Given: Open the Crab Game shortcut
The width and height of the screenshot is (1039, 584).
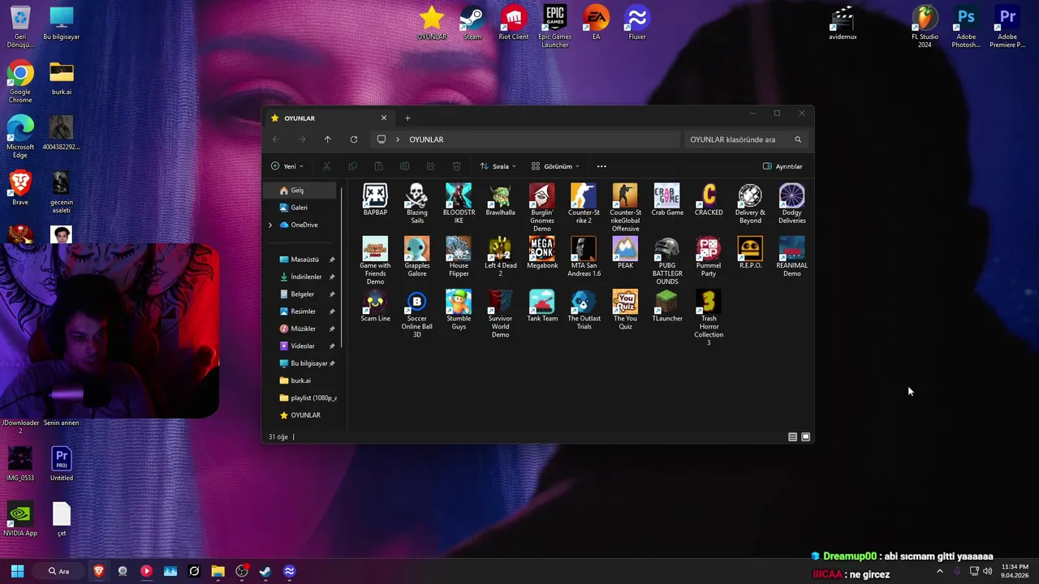Looking at the screenshot, I should coord(667,200).
